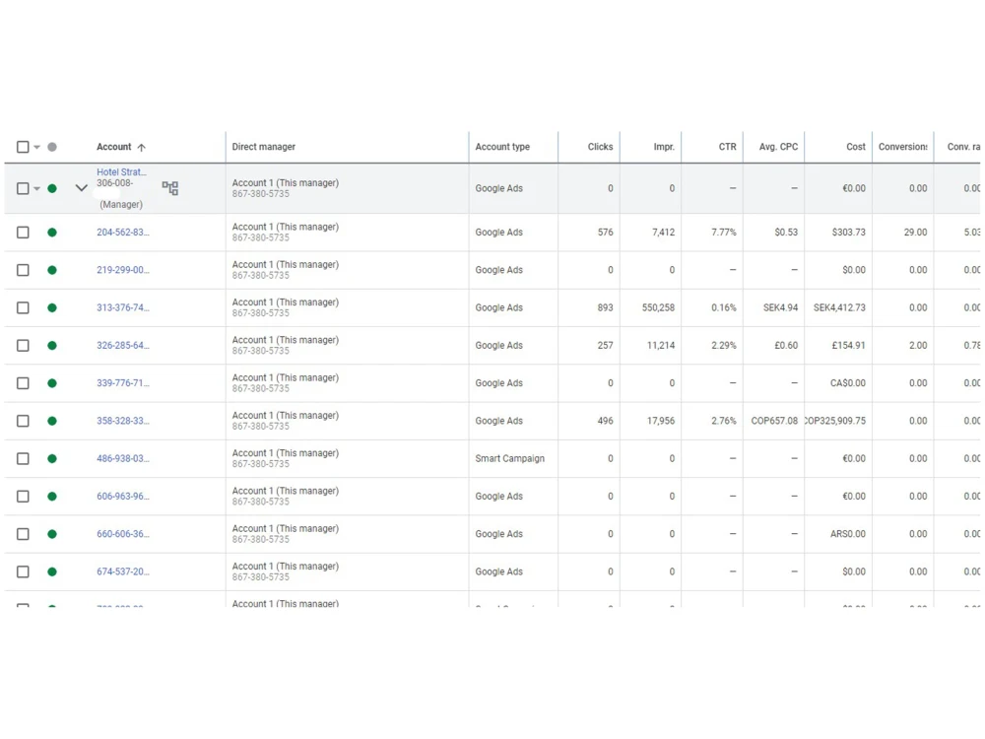This screenshot has height=739, width=985.
Task: Tick the select-all checkbox in header
Action: tap(23, 147)
